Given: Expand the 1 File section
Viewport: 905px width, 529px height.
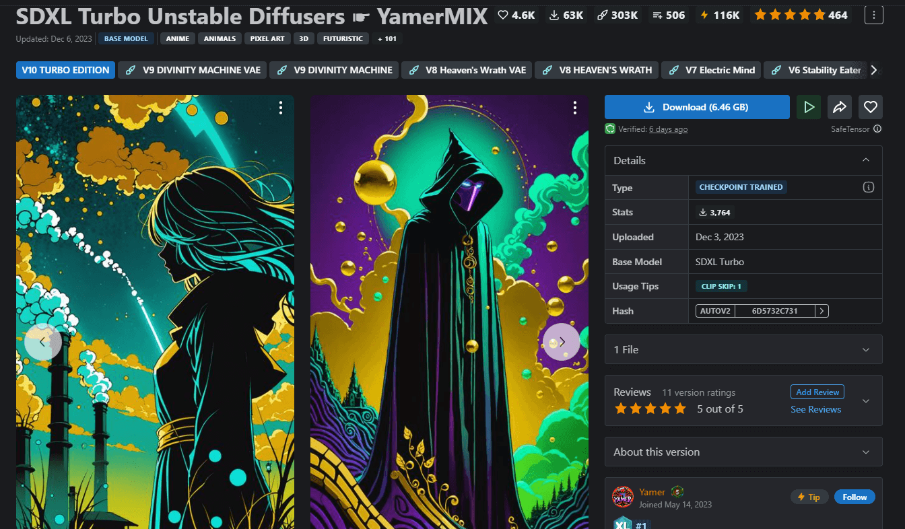Looking at the screenshot, I should (866, 350).
